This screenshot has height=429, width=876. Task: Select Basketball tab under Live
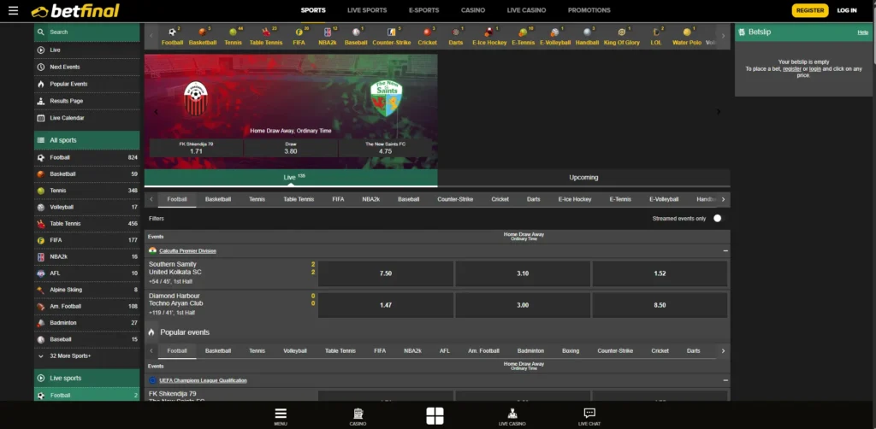coord(218,199)
